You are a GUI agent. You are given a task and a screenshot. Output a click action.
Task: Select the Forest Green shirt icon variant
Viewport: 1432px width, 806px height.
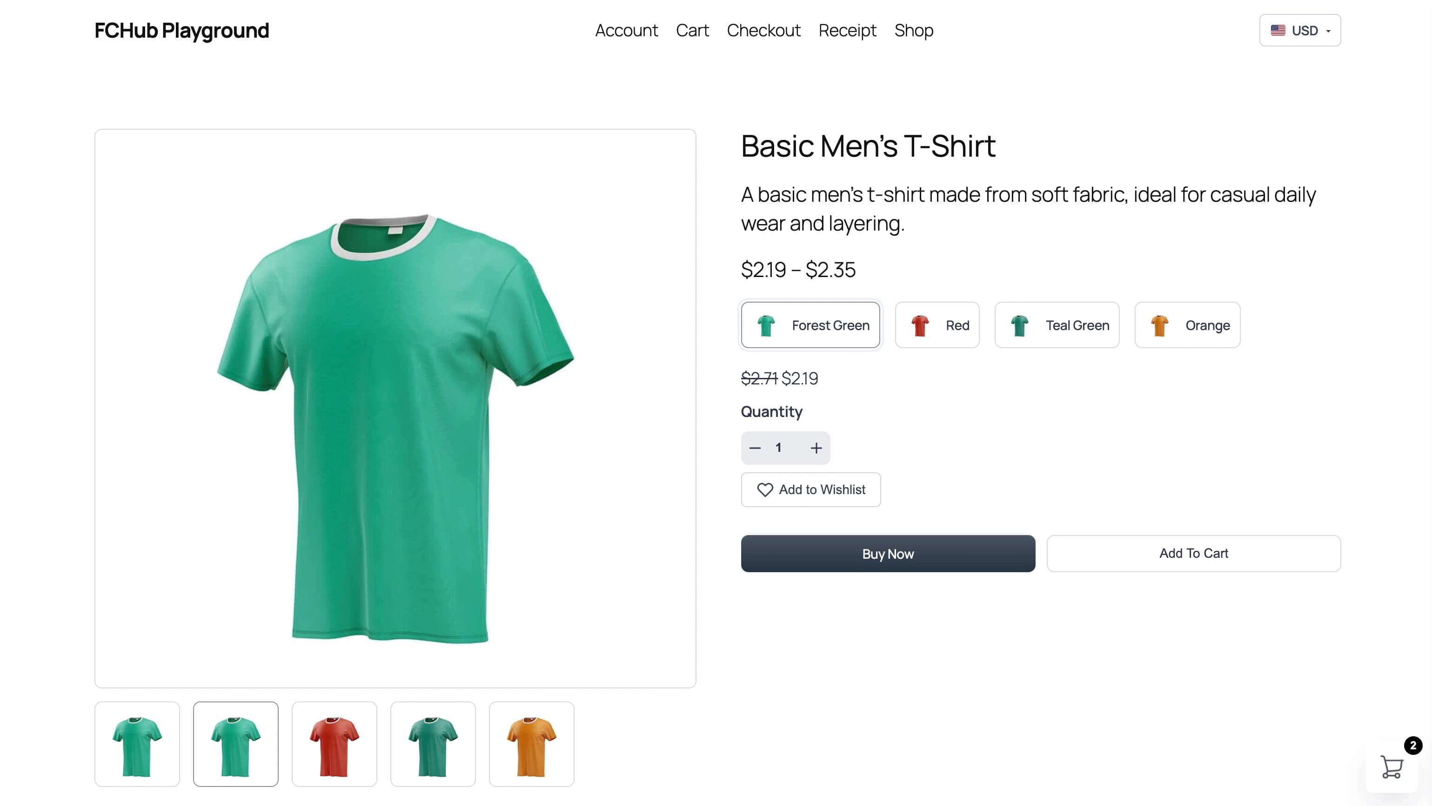pyautogui.click(x=767, y=325)
